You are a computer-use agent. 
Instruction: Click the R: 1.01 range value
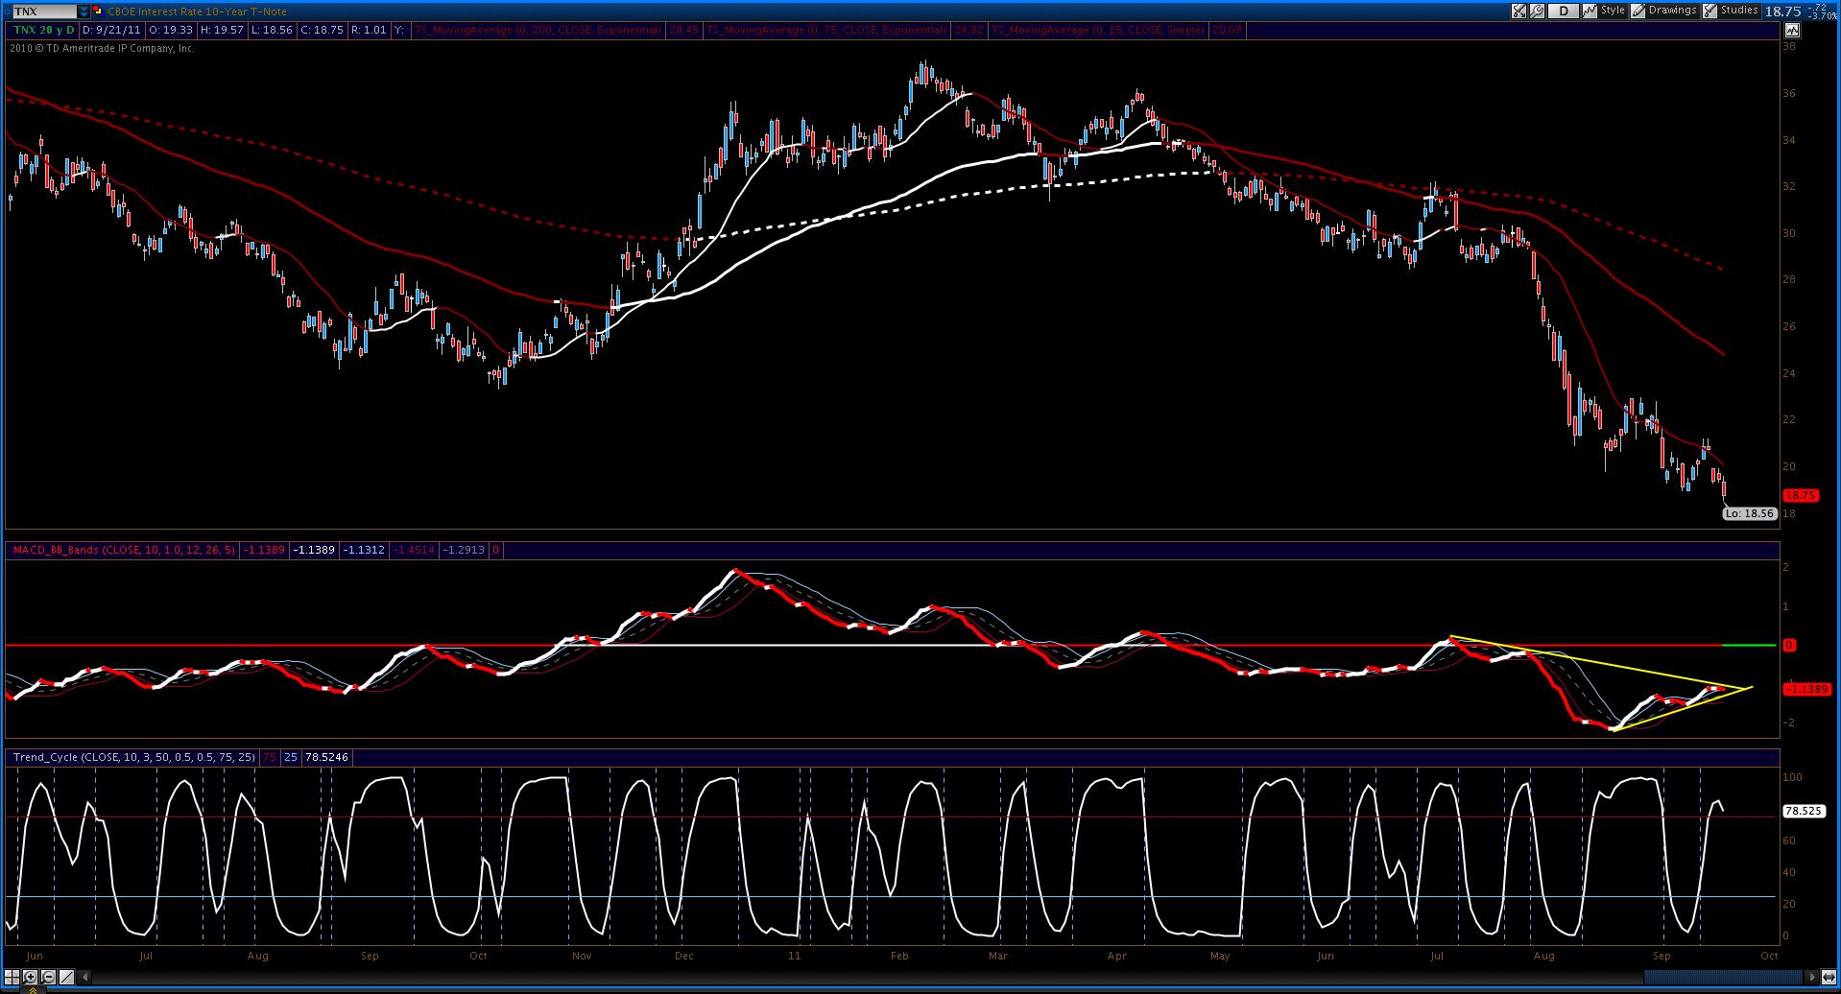point(369,30)
